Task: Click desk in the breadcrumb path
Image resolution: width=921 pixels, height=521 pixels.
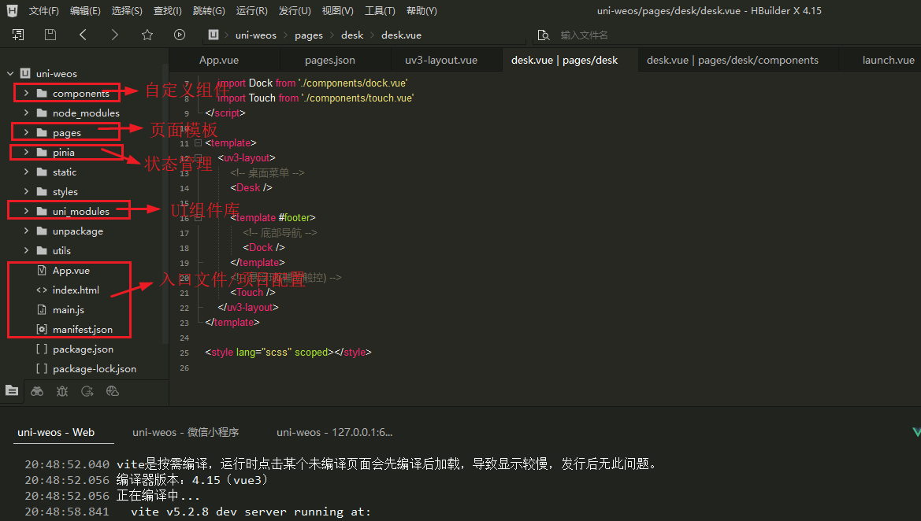Action: click(352, 35)
